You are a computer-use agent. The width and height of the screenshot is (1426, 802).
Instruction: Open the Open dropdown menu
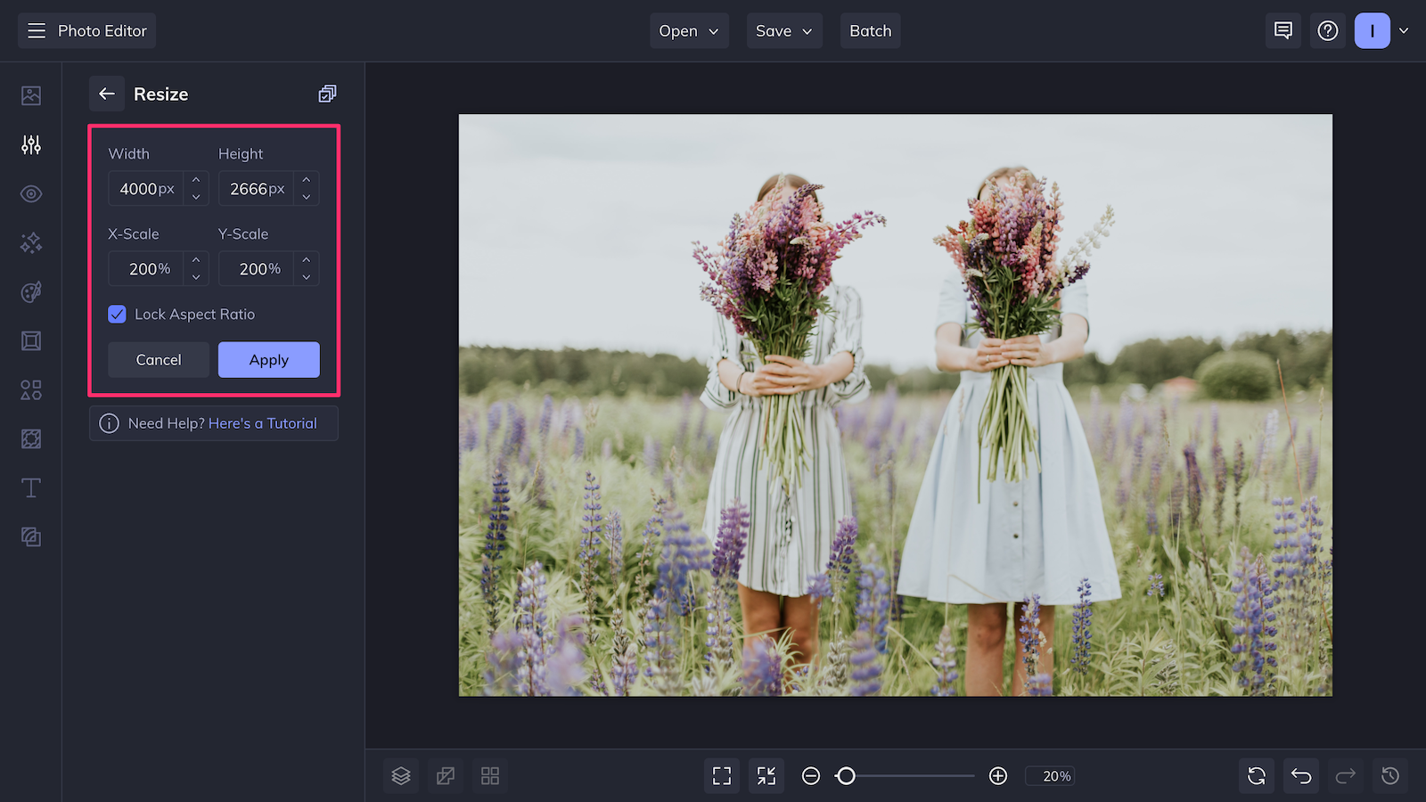pyautogui.click(x=688, y=30)
